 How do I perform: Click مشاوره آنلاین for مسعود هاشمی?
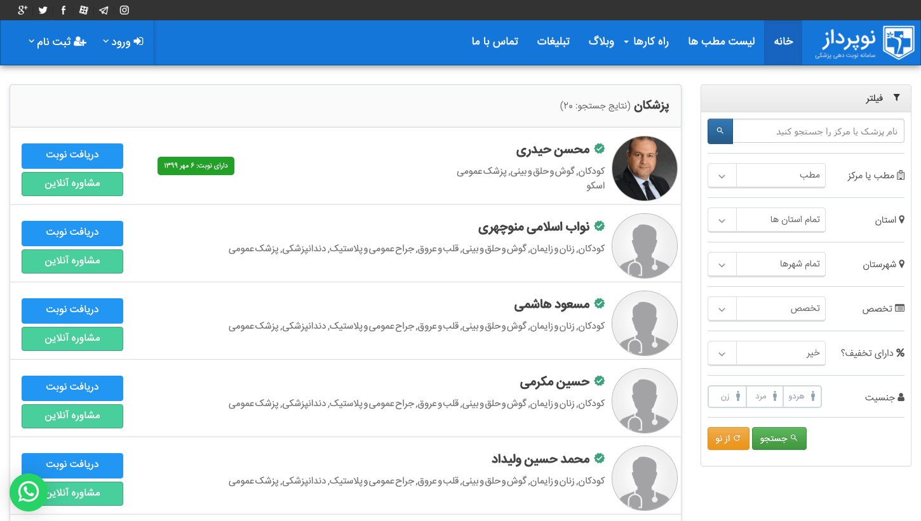pyautogui.click(x=72, y=339)
